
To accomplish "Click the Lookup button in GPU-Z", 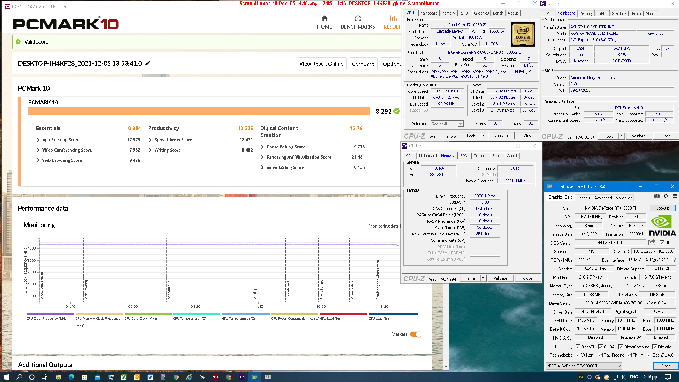I will pyautogui.click(x=662, y=208).
